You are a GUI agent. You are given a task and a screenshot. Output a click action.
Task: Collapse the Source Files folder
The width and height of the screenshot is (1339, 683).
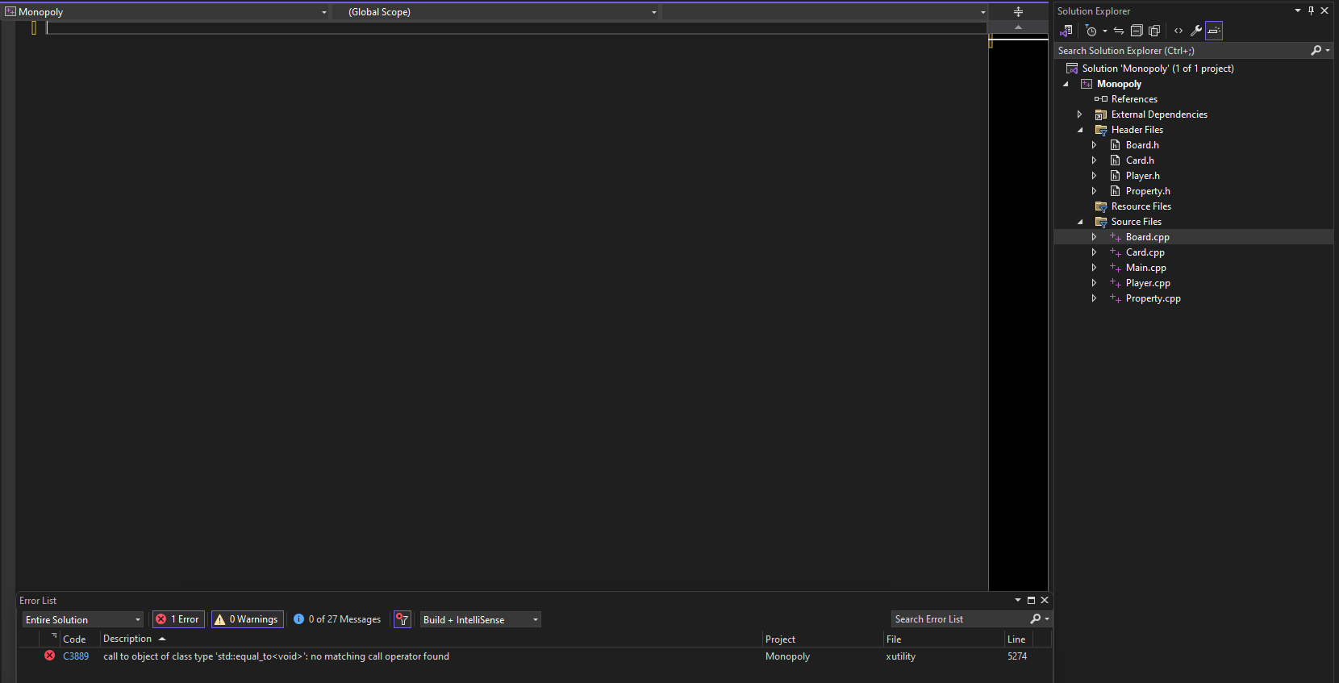[1080, 222]
